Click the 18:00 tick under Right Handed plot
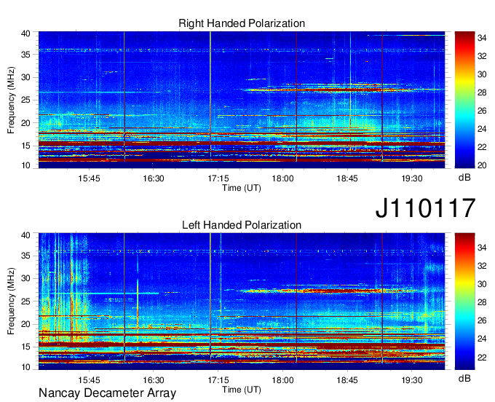The height and width of the screenshot is (402, 495). click(x=282, y=178)
